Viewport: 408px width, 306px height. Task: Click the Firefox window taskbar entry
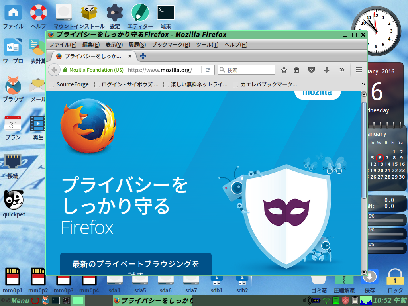pyautogui.click(x=153, y=300)
